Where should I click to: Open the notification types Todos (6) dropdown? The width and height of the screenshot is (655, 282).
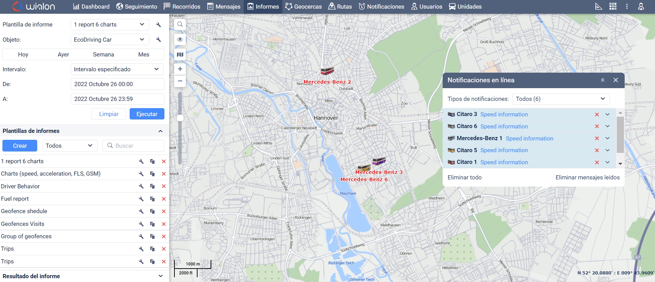pos(561,99)
